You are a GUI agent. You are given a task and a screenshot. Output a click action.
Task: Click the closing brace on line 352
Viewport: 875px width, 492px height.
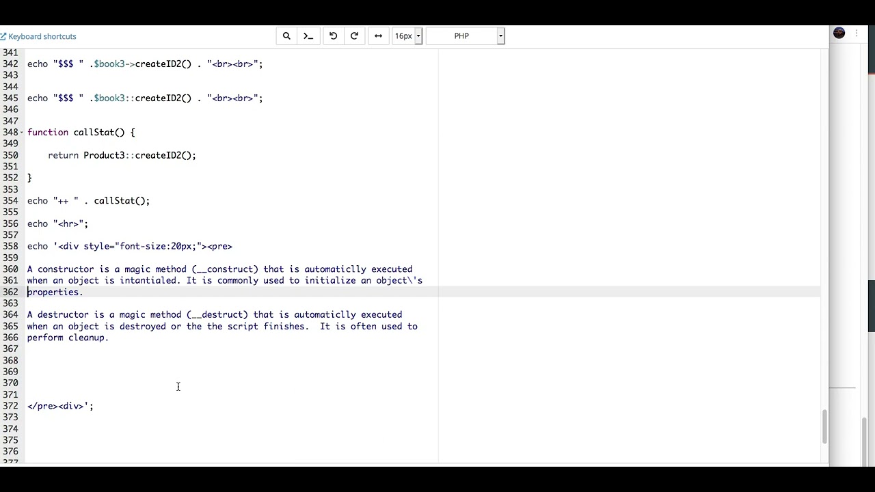pos(29,178)
